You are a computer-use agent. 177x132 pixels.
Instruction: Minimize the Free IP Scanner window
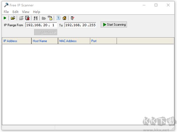click(x=144, y=5)
